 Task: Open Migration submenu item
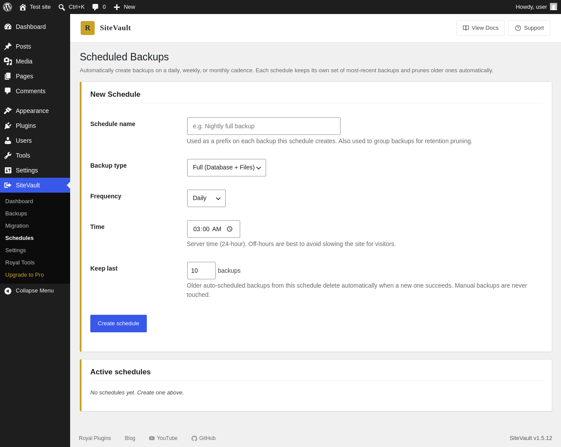[17, 226]
